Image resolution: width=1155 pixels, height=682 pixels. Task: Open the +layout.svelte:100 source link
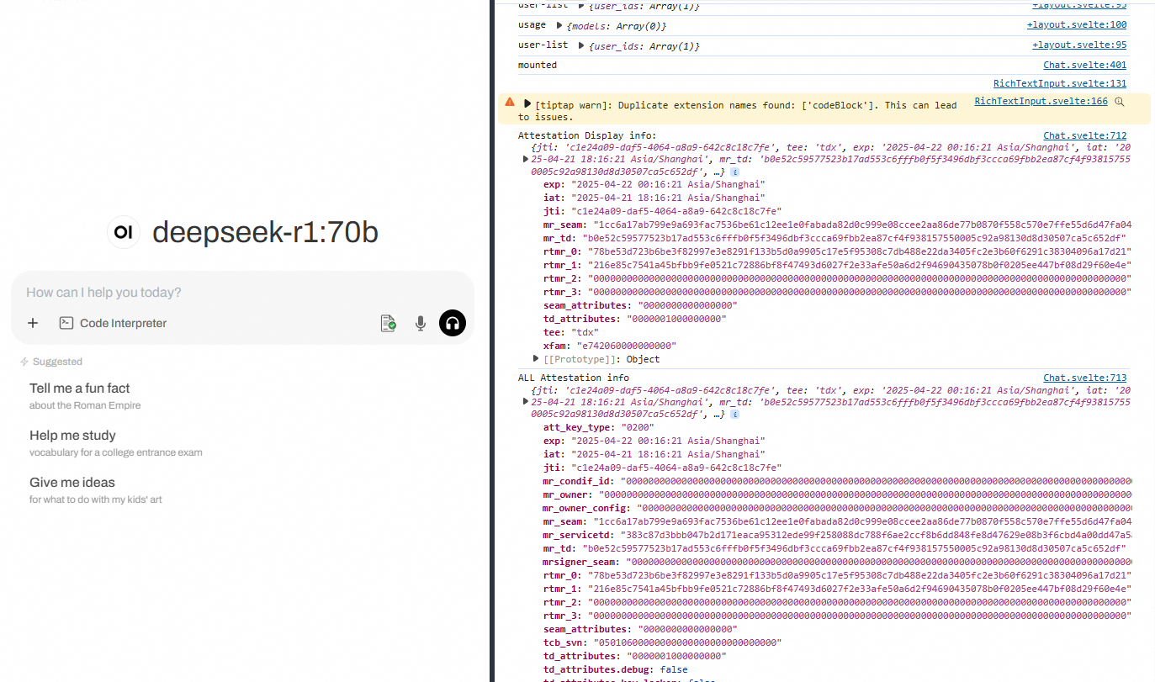1077,25
